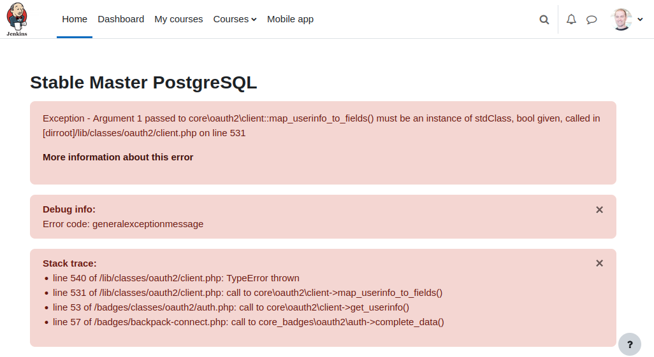Click the user profile avatar
Viewport: 654px width, 357px height.
621,19
